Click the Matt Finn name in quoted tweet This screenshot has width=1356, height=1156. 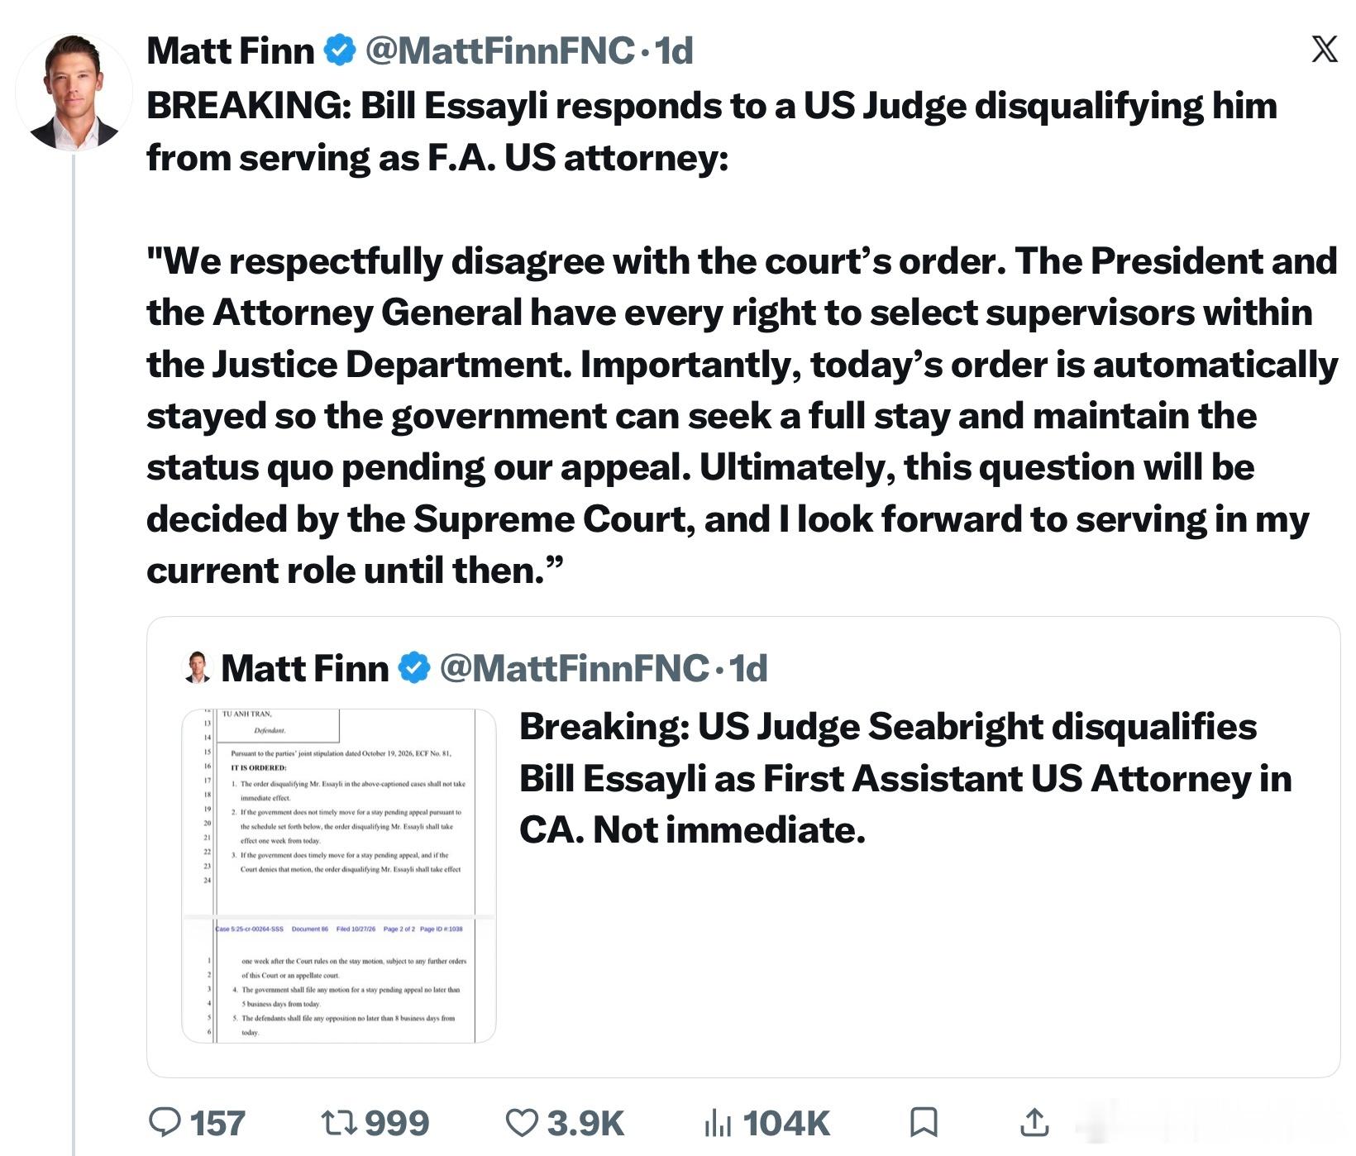click(305, 667)
